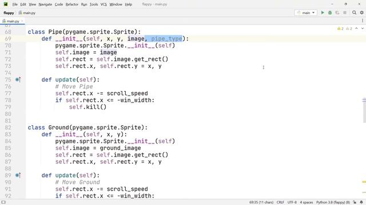Open editor tabs options (three dots)
This screenshot has width=366, height=205.
coord(362,20)
